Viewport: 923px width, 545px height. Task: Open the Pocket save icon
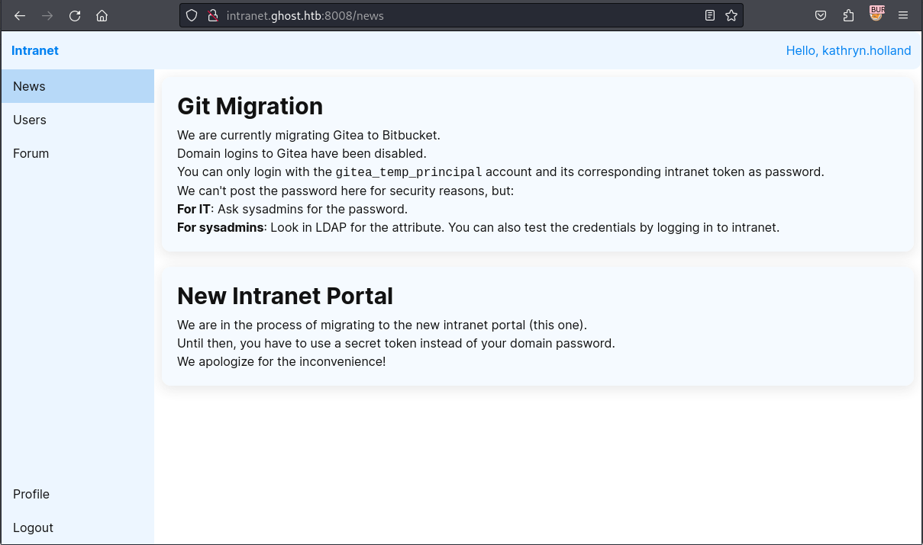[821, 15]
